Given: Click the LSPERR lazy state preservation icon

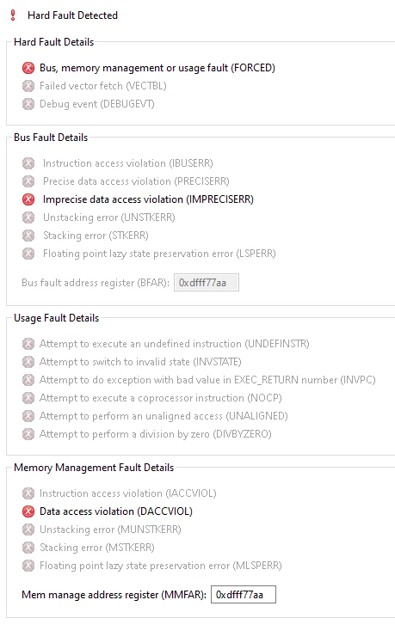Looking at the screenshot, I should [x=28, y=254].
